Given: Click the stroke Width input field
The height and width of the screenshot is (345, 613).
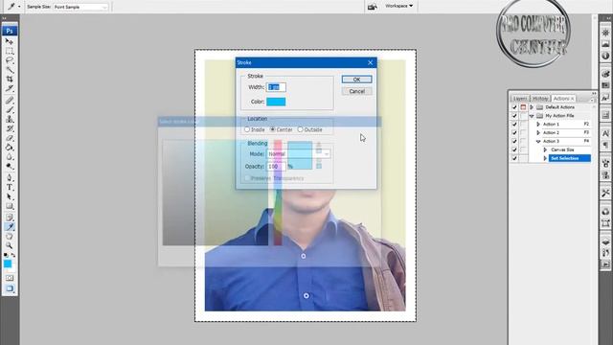Looking at the screenshot, I should 276,87.
